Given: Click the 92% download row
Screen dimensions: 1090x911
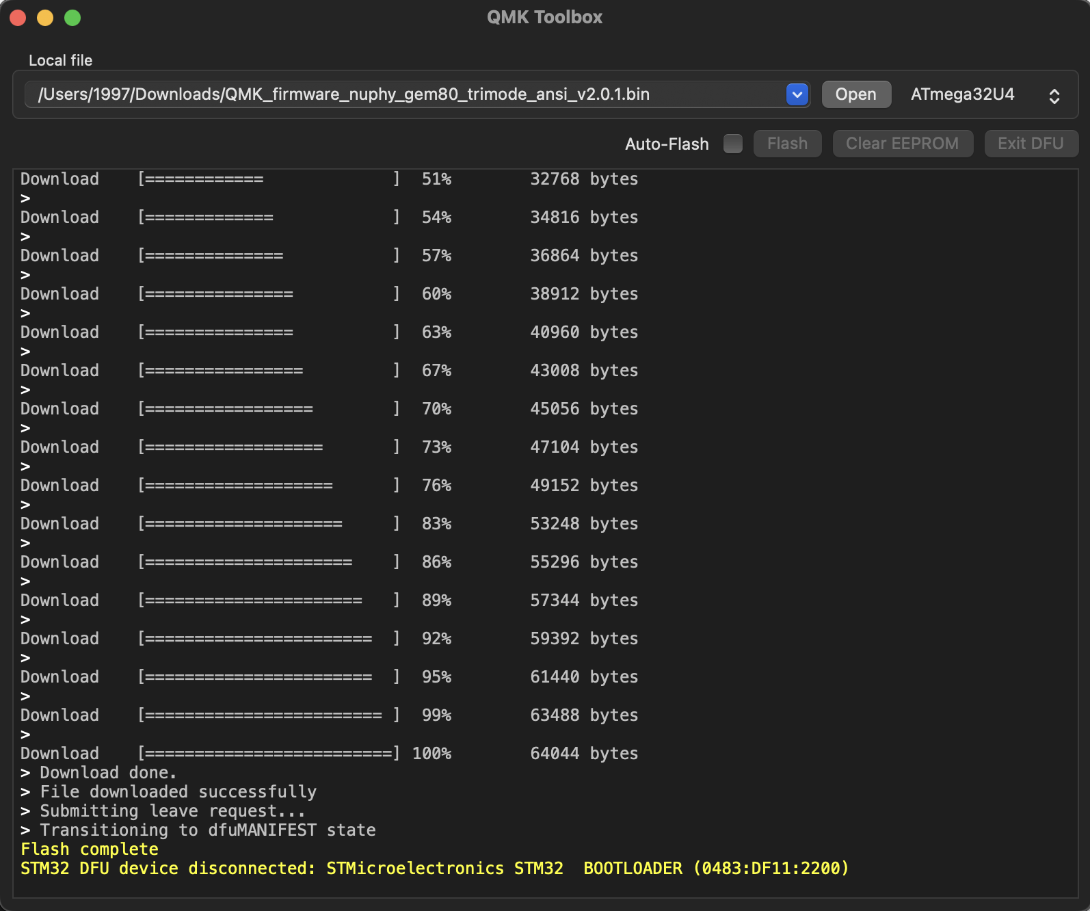Looking at the screenshot, I should click(x=330, y=639).
